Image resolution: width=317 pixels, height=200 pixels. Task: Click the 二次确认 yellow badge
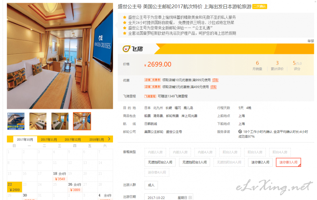tap(260, 6)
